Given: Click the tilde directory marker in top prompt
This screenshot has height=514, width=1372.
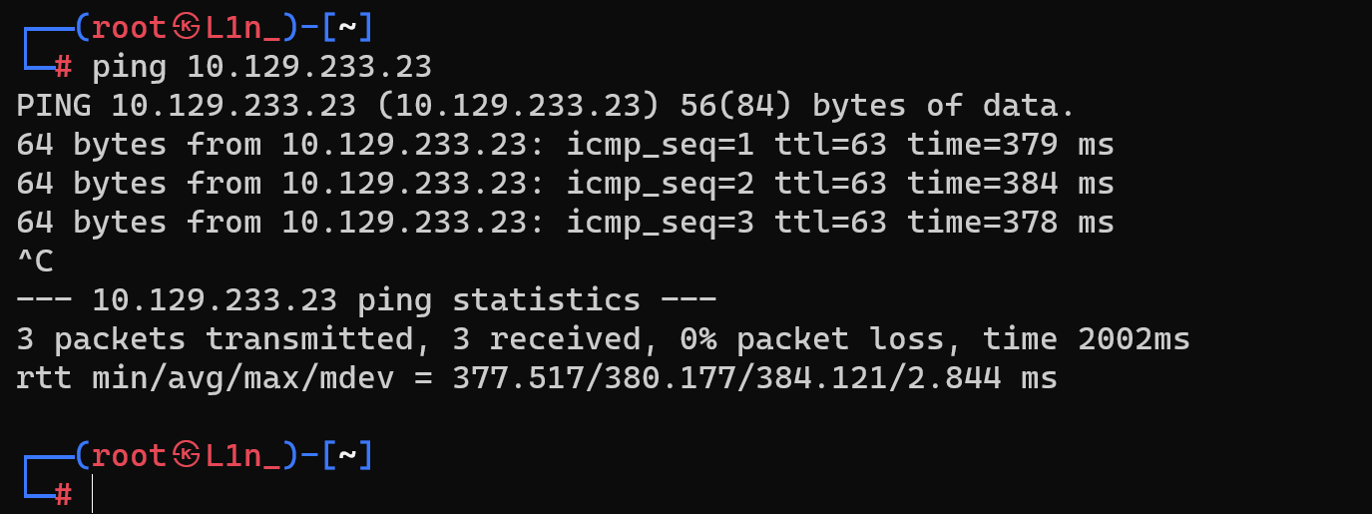Looking at the screenshot, I should tap(347, 27).
